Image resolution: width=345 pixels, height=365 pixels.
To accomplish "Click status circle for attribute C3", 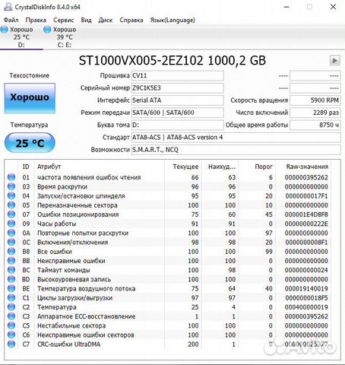I will tap(11, 316).
